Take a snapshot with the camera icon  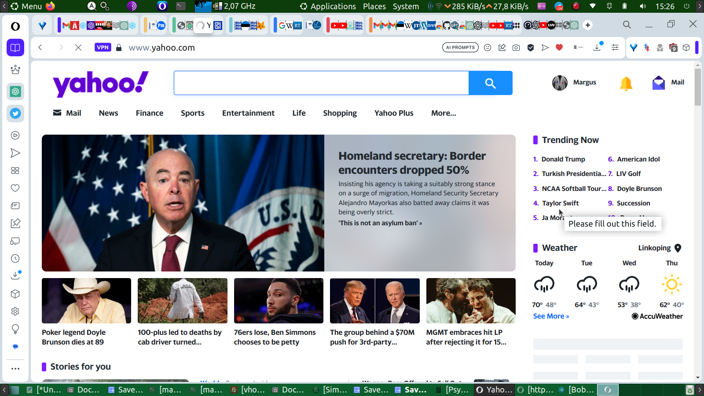516,48
